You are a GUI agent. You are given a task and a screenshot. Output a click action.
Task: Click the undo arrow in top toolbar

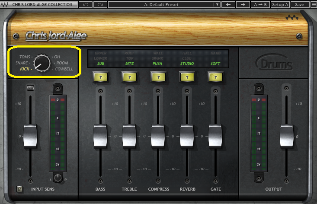coord(86,4)
